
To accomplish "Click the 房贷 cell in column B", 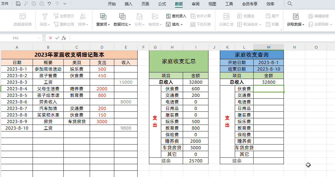I will pos(48,122).
